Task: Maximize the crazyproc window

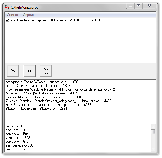Action: click(139, 6)
